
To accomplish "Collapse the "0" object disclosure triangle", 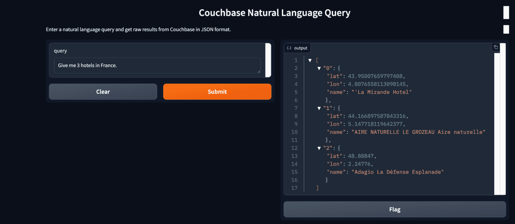I will pos(319,68).
